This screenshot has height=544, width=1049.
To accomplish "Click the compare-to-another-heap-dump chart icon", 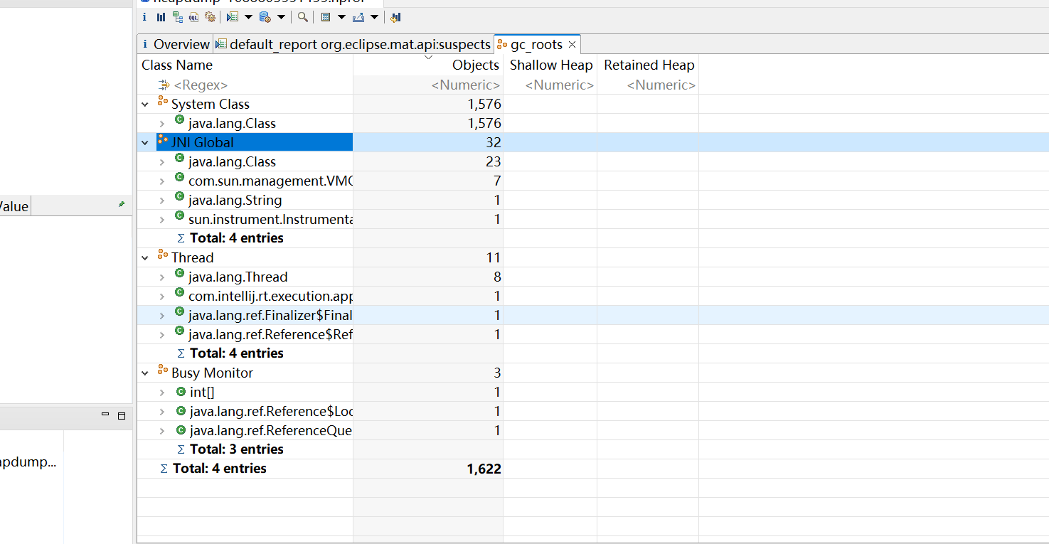I will coord(395,17).
